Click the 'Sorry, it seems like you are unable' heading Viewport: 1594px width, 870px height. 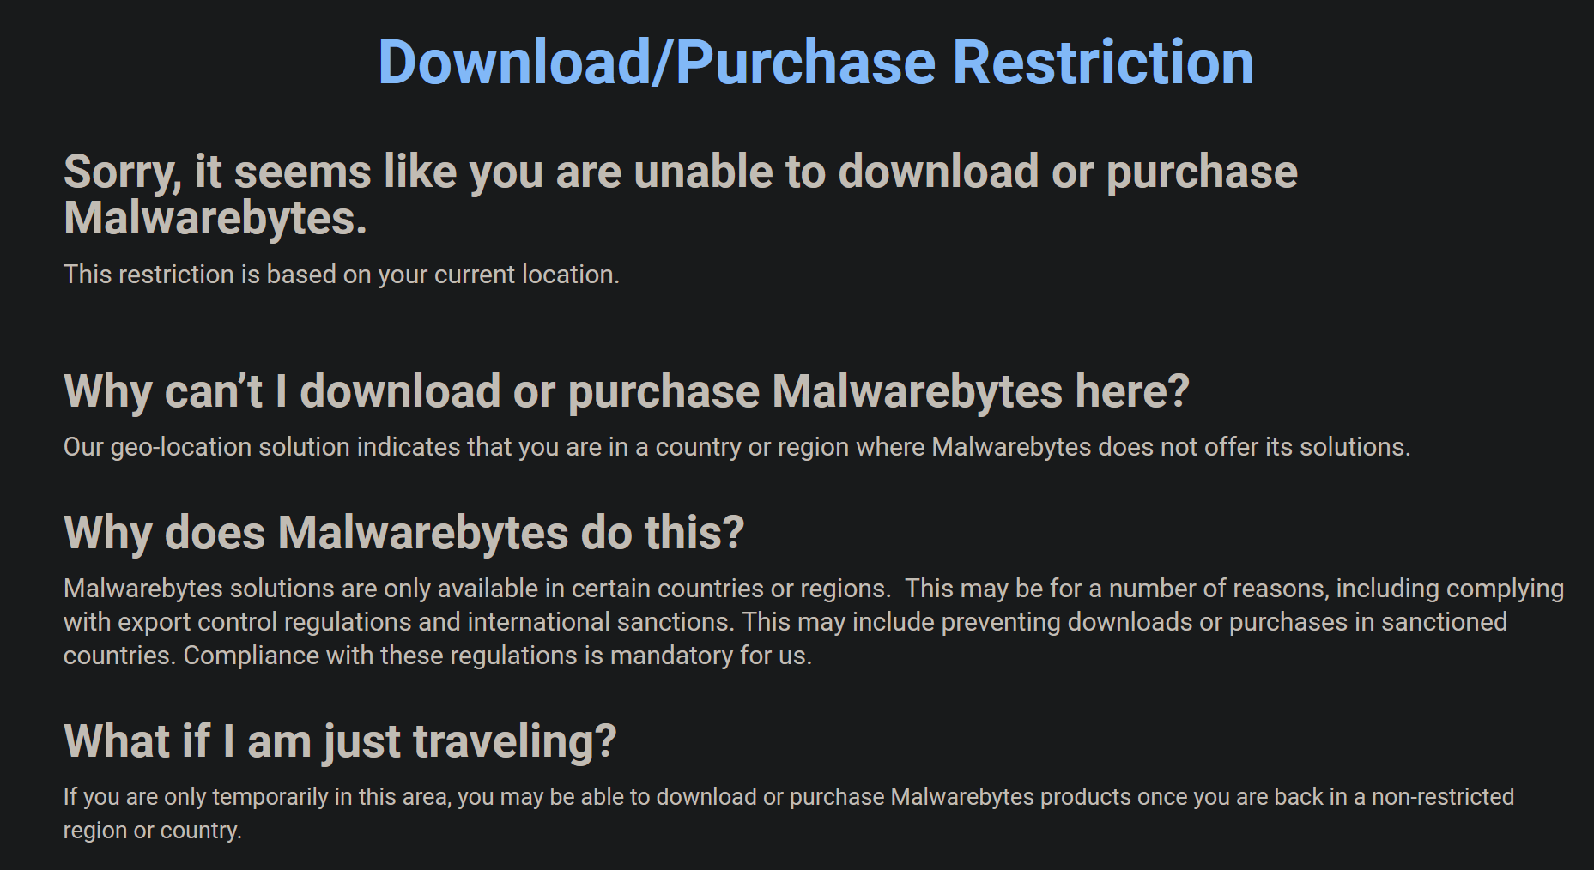tap(681, 194)
